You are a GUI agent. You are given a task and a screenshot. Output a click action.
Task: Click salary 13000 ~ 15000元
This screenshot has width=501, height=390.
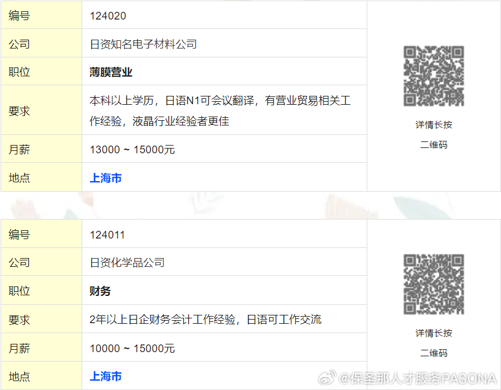tap(132, 149)
